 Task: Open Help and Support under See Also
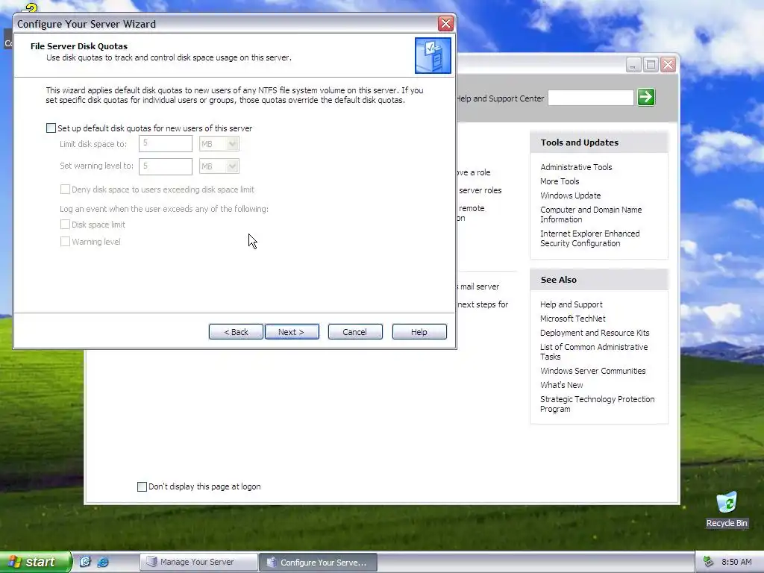click(x=571, y=304)
